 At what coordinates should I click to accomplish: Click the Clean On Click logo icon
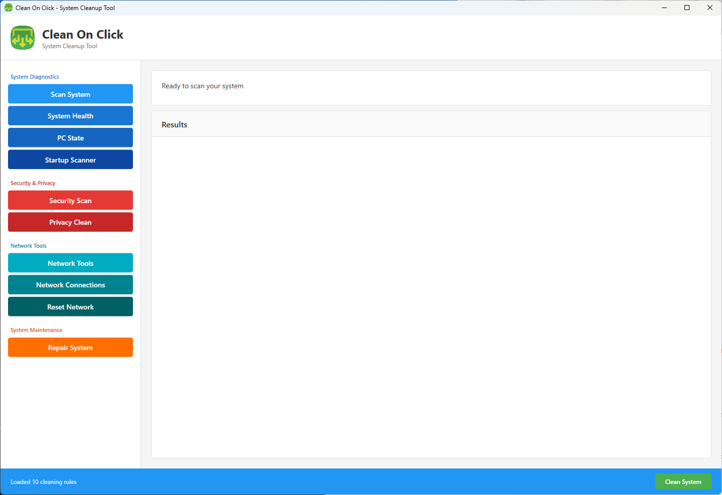[x=22, y=38]
